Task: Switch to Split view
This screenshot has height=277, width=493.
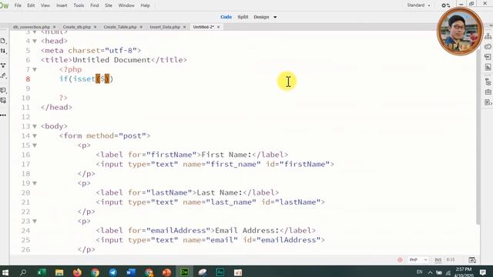Action: 243,17
